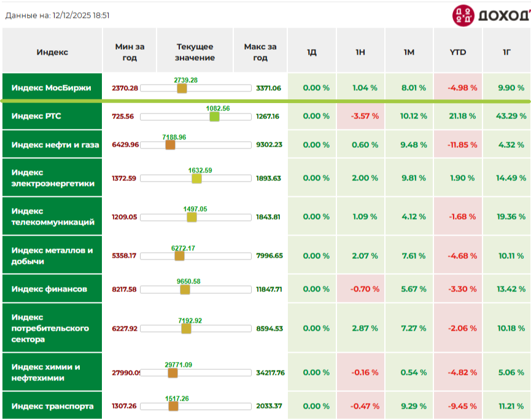Select the 1Д period column header
This screenshot has width=531, height=419.
[312, 50]
